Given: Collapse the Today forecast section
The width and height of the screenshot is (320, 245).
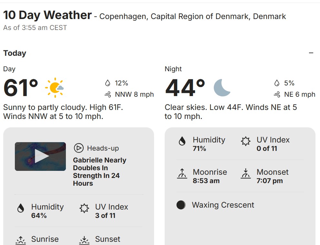Looking at the screenshot, I should (x=311, y=53).
